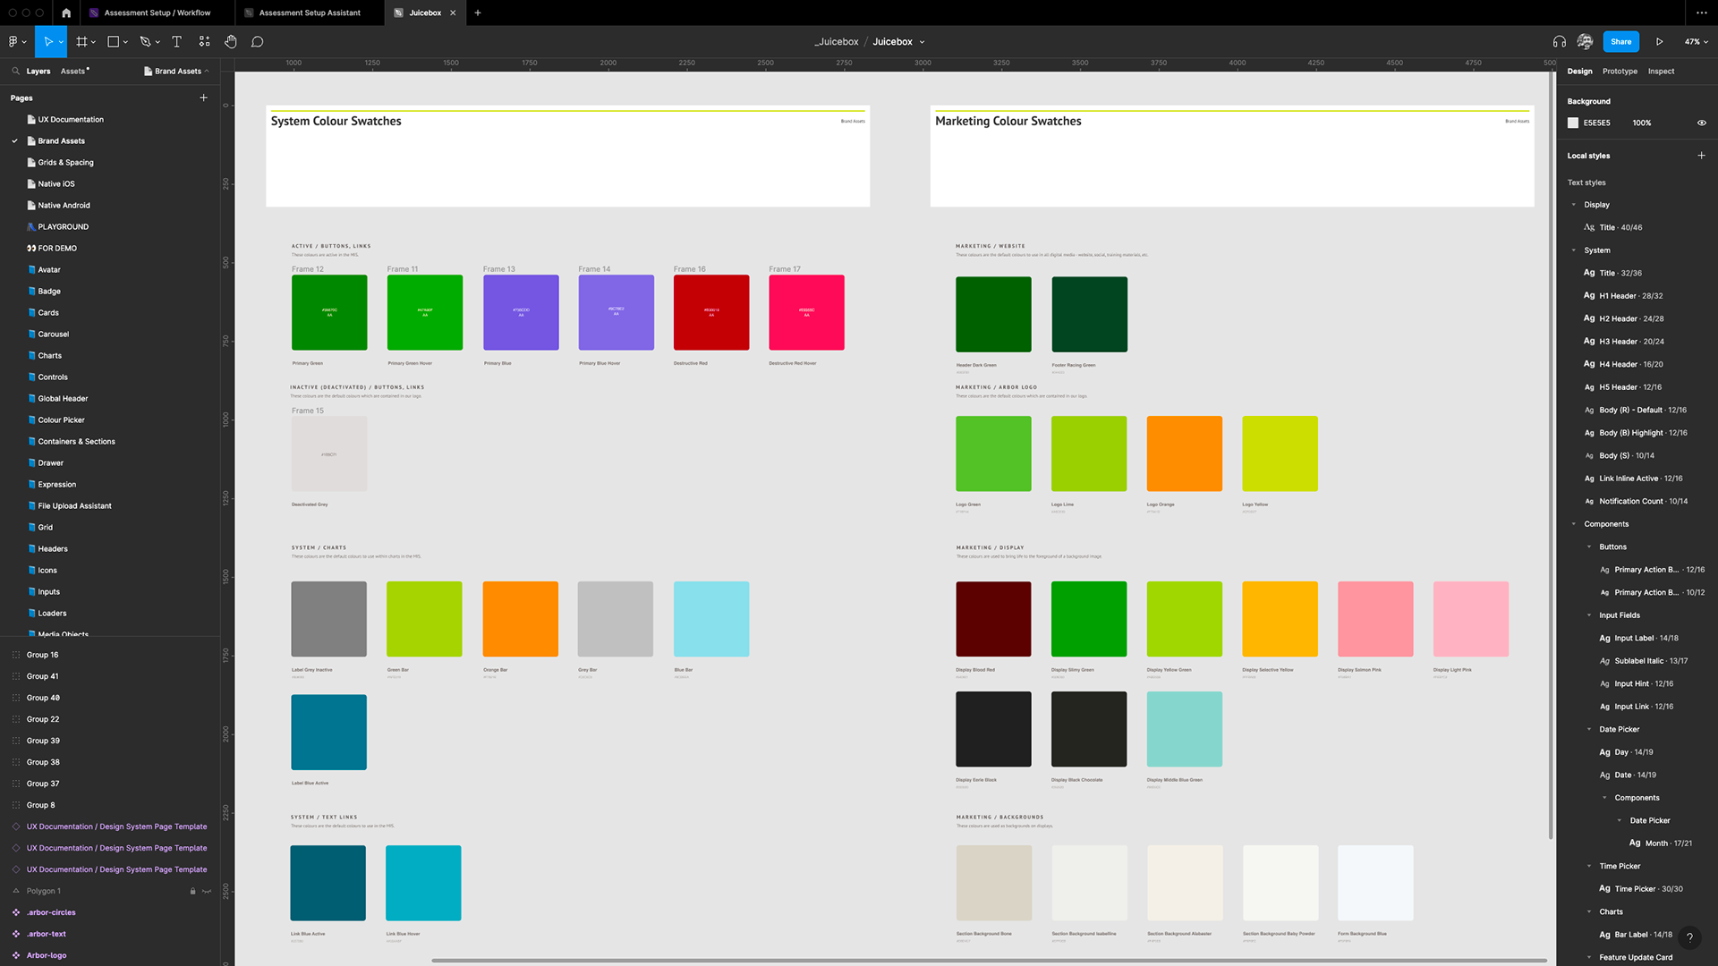The height and width of the screenshot is (966, 1718).
Task: Open the zoom 47% dropdown
Action: pyautogui.click(x=1697, y=41)
